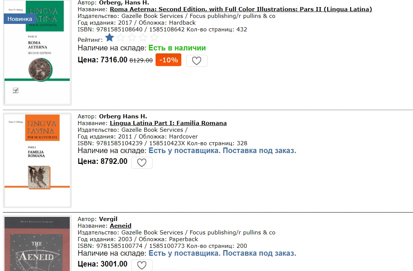This screenshot has height=271, width=413.
Task: Click The Aeneid cover thumbnail
Action: point(37,244)
